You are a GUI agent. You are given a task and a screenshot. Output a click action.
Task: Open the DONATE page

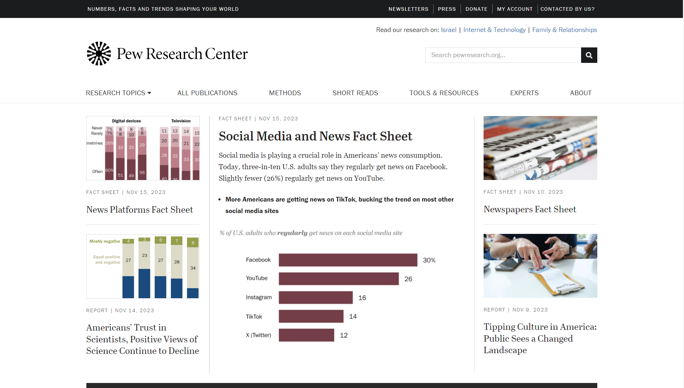click(x=476, y=9)
